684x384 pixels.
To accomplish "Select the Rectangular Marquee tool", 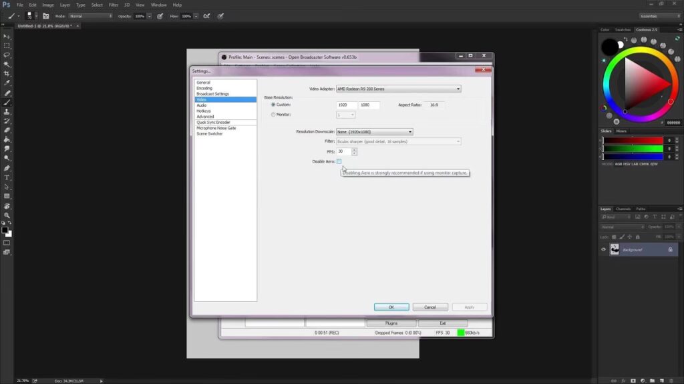I will click(x=7, y=45).
